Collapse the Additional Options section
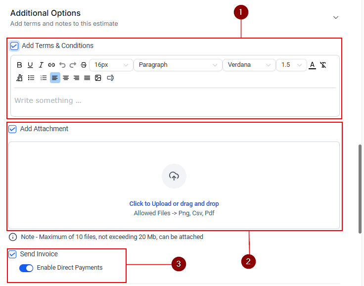364x286 pixels. [x=336, y=17]
